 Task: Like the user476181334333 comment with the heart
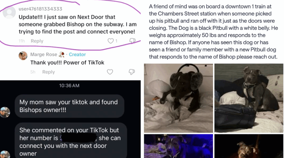(110, 41)
